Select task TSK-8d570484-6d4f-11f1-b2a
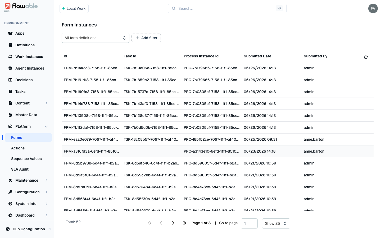 (151, 187)
